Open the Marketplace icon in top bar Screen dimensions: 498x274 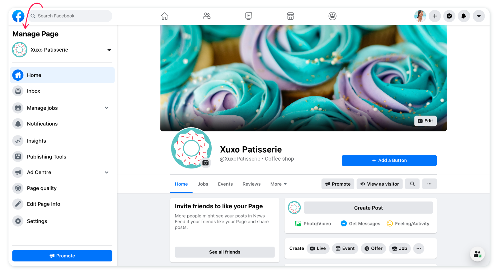[x=290, y=16]
